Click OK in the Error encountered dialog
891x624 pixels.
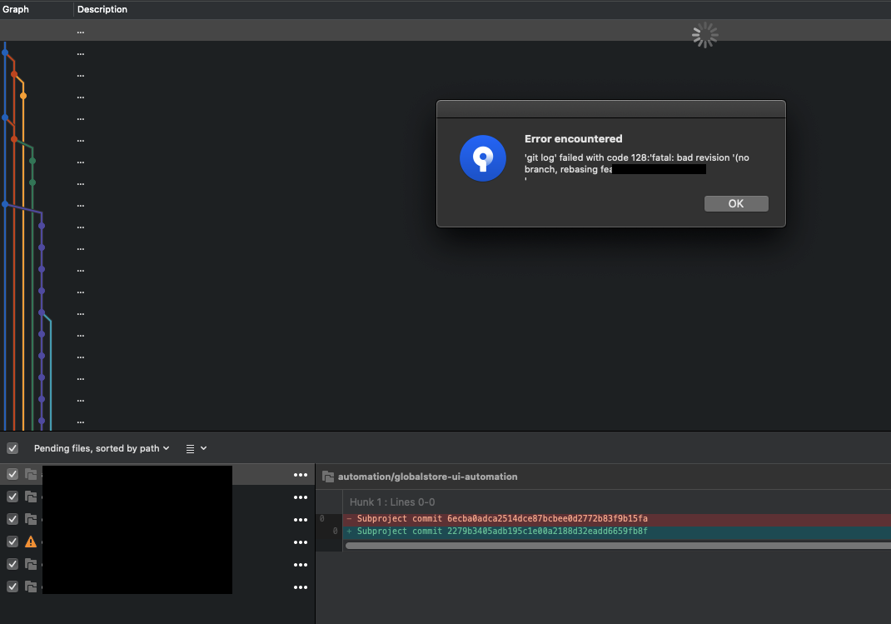click(x=736, y=203)
